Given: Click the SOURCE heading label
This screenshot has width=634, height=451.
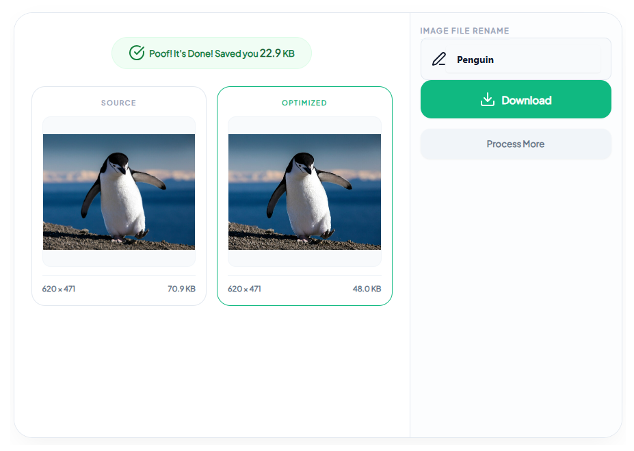Looking at the screenshot, I should [x=119, y=103].
